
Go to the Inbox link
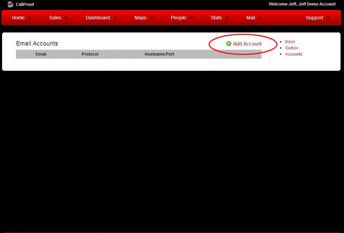pyautogui.click(x=290, y=42)
